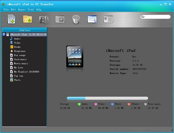Open the Movie music playlist
The width and height of the screenshot is (174, 133).
point(21,64)
